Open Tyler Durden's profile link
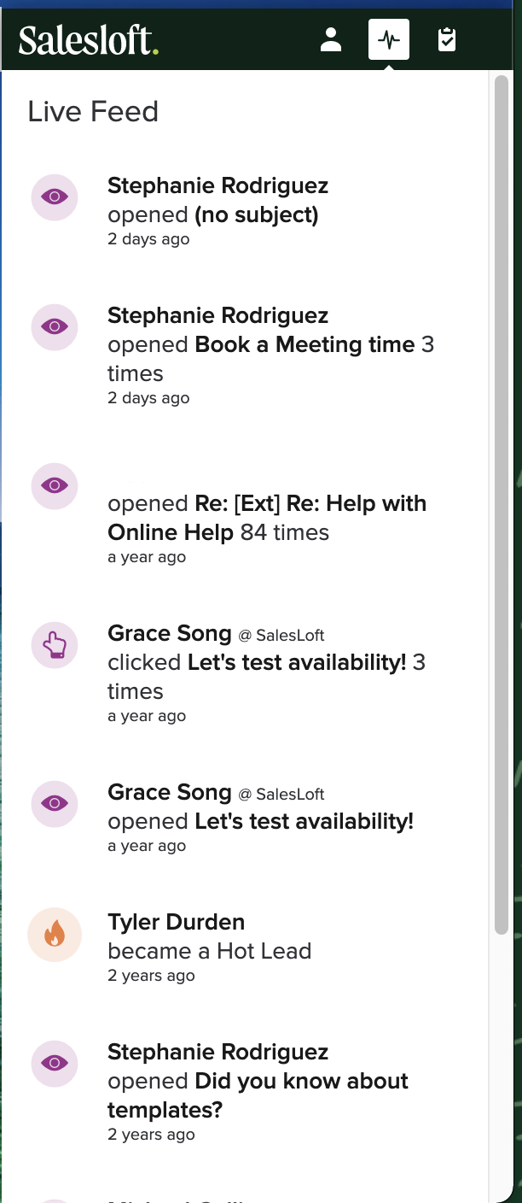The image size is (522, 1203). (x=176, y=922)
